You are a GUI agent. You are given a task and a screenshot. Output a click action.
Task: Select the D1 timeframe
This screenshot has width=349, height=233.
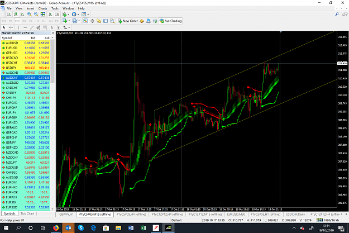coord(44,21)
